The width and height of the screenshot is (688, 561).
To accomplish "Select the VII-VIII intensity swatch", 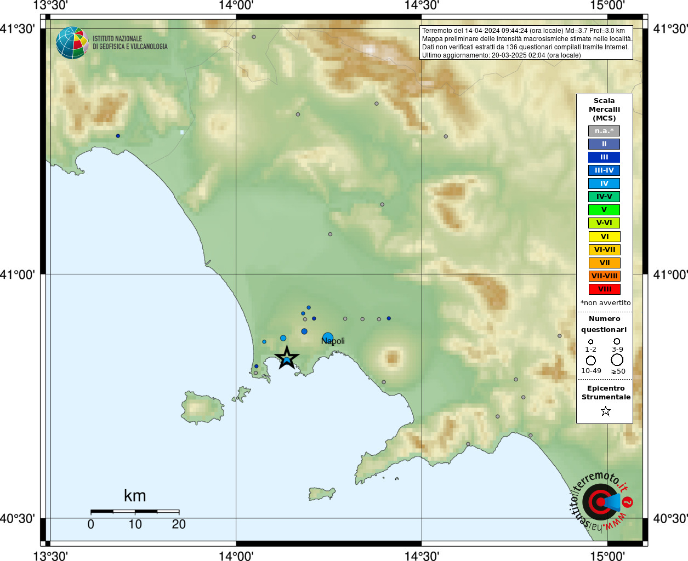I will [605, 276].
